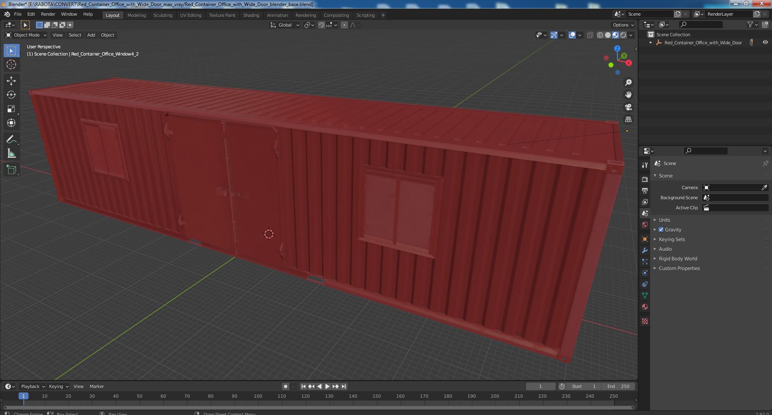Toggle show gizmos button
The image size is (772, 415).
(554, 35)
